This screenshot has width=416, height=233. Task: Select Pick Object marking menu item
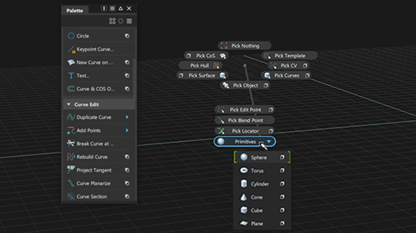click(x=245, y=85)
